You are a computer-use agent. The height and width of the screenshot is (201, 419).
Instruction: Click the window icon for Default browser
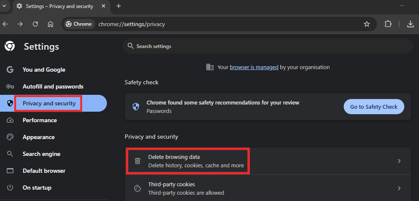[10, 171]
